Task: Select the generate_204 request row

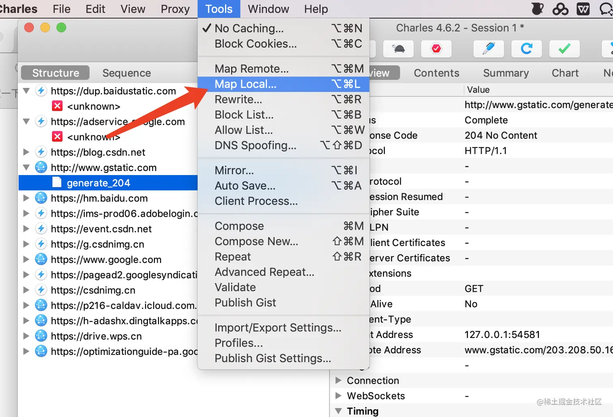Action: point(108,183)
